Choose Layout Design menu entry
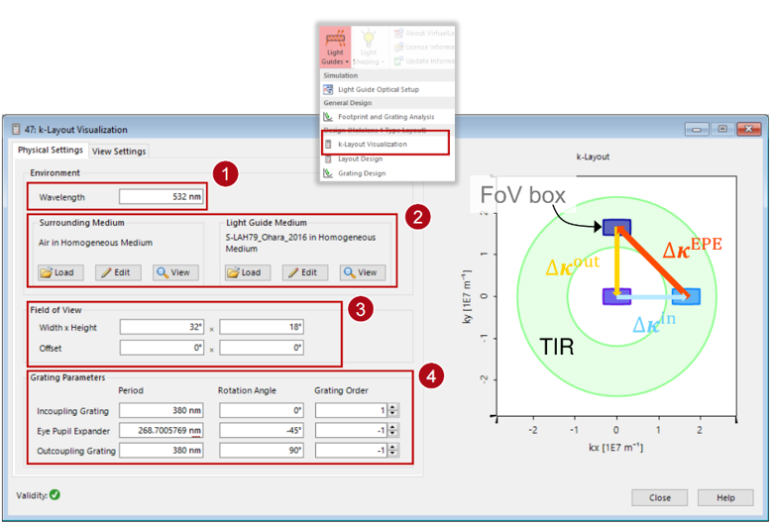775x525 pixels. pyautogui.click(x=361, y=159)
